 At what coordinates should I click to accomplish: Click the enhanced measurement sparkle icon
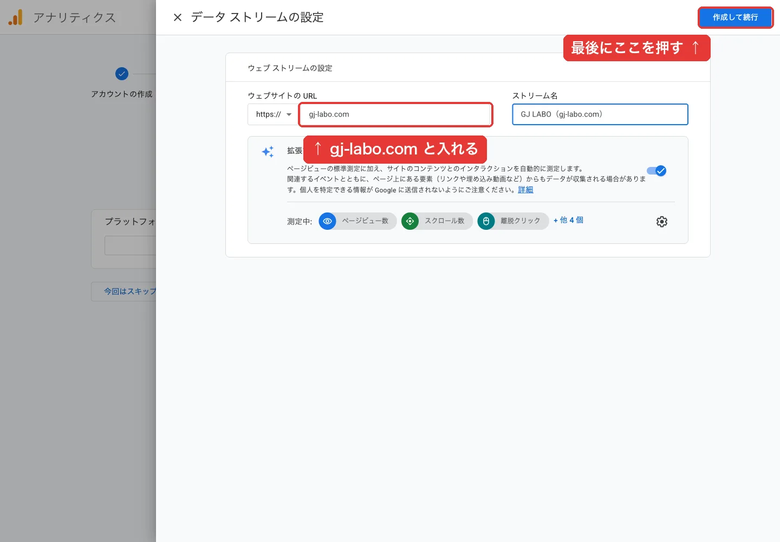pyautogui.click(x=268, y=152)
